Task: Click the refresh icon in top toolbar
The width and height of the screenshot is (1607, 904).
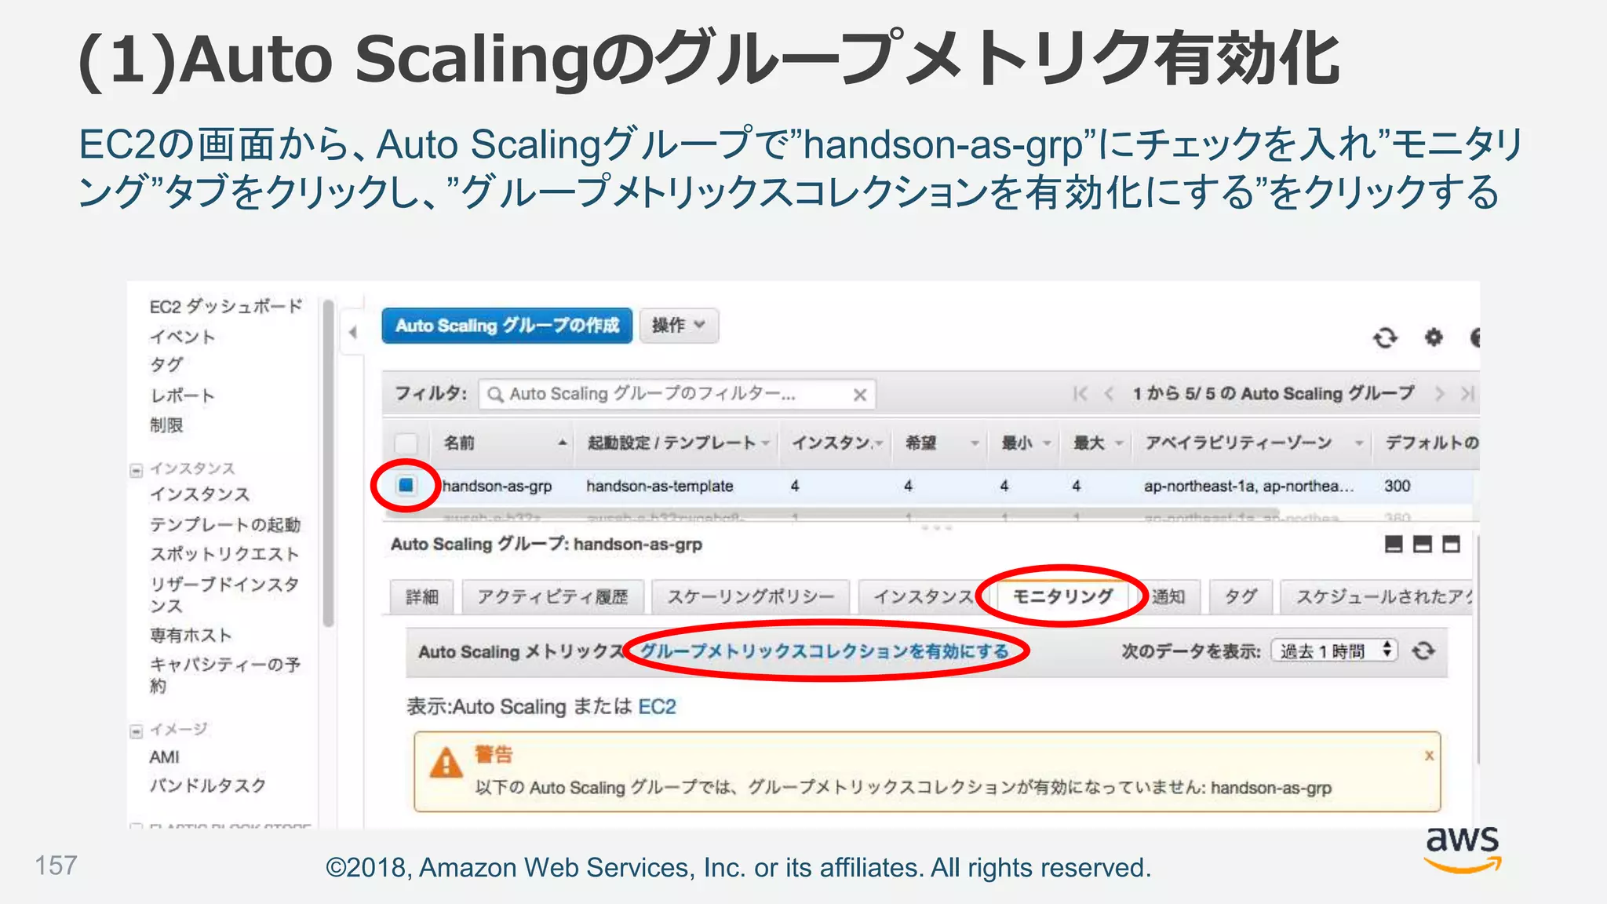Action: pos(1385,337)
